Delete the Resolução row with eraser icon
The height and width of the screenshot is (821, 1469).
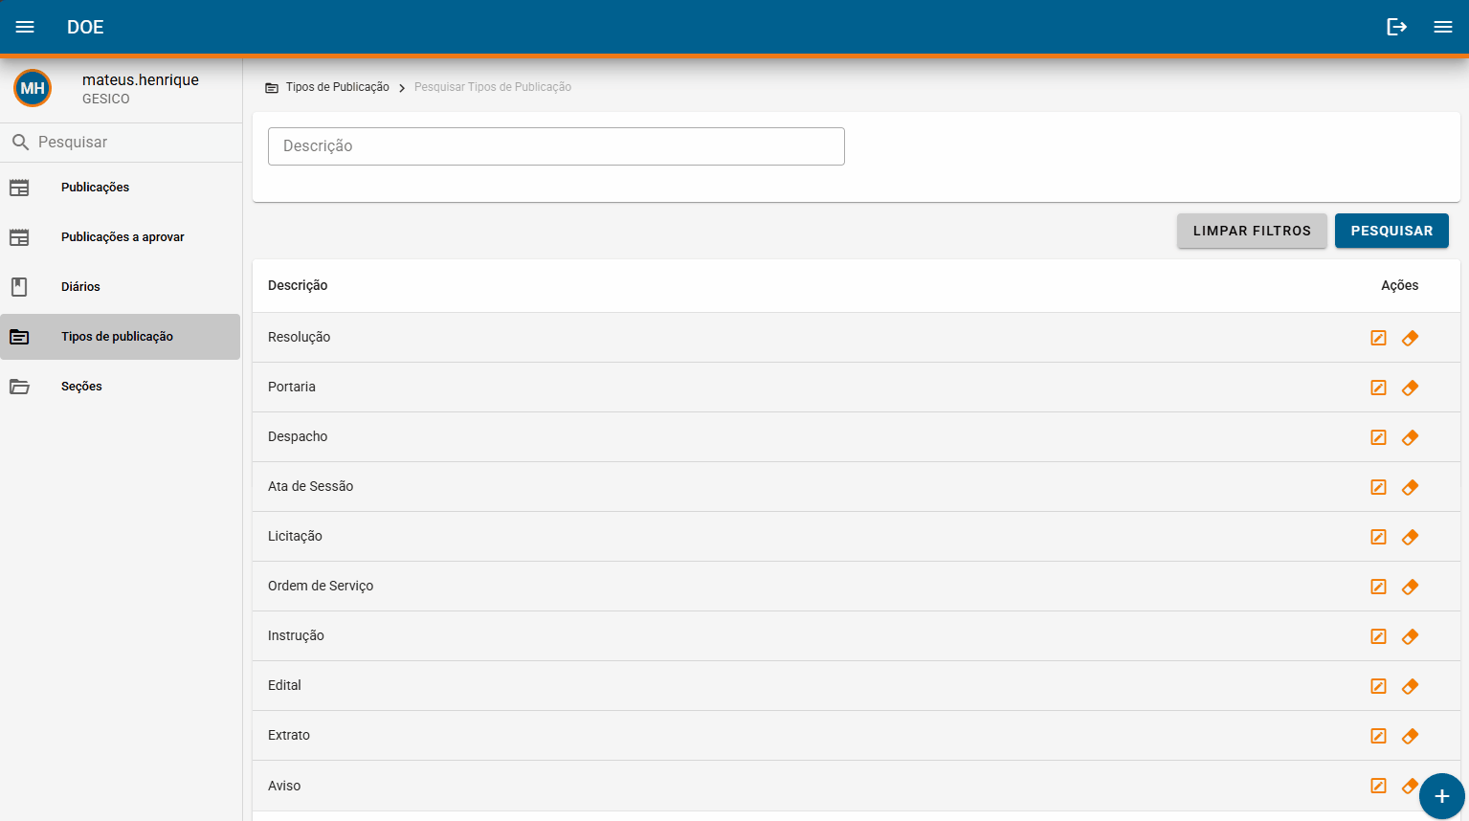coord(1410,338)
